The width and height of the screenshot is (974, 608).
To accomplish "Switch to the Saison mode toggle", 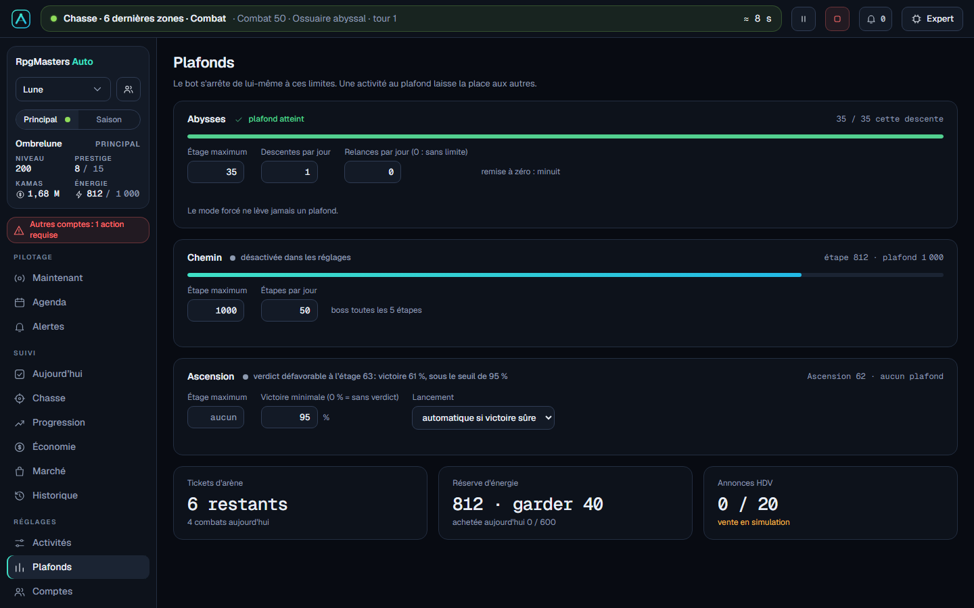I will (109, 120).
